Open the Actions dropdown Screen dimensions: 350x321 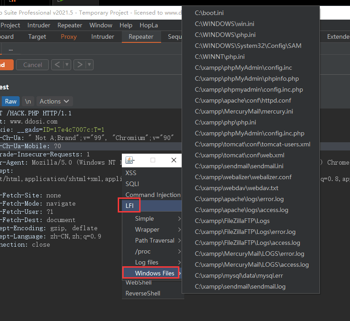coord(54,102)
